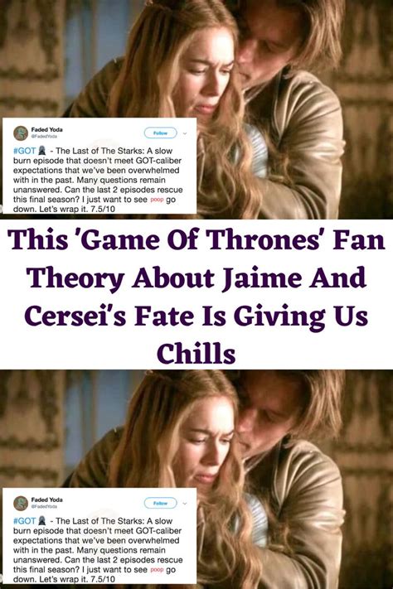393x589 pixels.
Task: Click Faded Yoda avatar in lower tweet
Action: [21, 503]
